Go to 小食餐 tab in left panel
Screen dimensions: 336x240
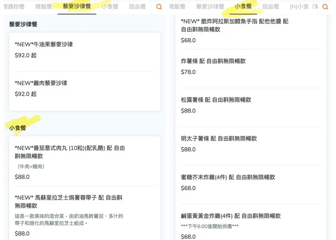pyautogui.click(x=110, y=7)
